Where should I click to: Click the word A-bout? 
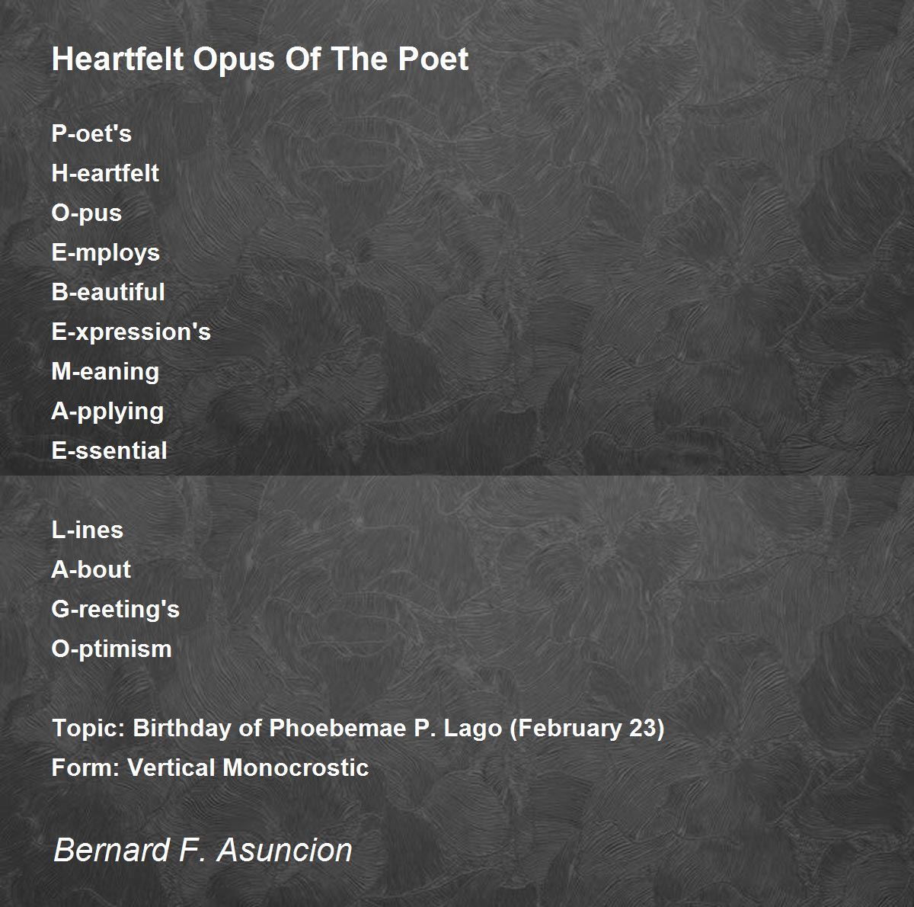91,569
